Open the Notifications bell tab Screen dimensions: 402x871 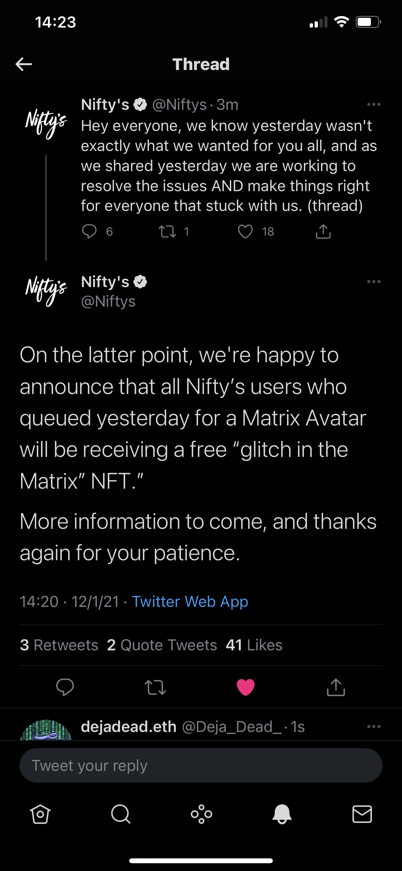[282, 814]
